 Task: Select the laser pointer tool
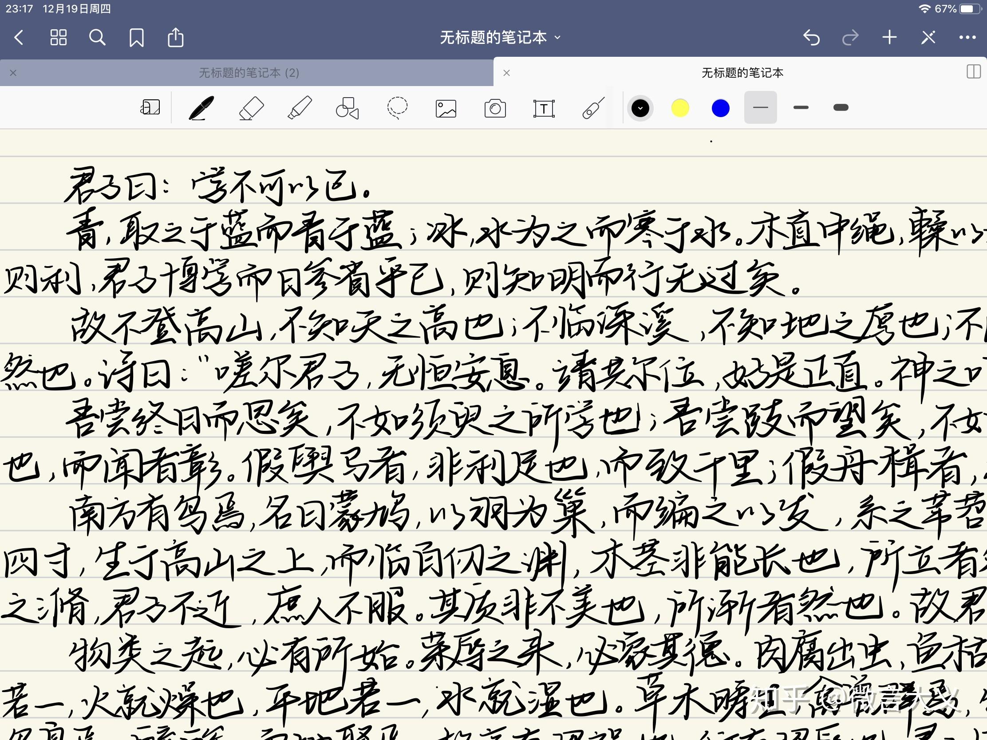(593, 107)
